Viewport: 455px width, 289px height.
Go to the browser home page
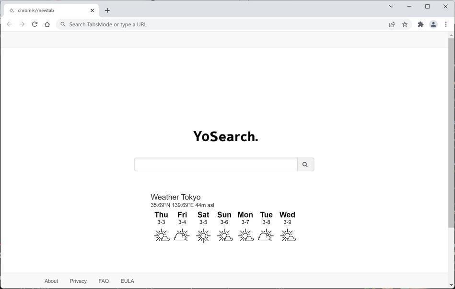tap(47, 24)
